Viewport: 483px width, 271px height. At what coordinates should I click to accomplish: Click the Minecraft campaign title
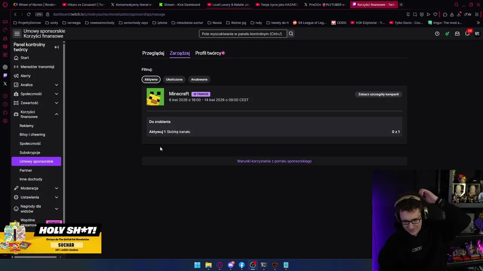pyautogui.click(x=179, y=94)
